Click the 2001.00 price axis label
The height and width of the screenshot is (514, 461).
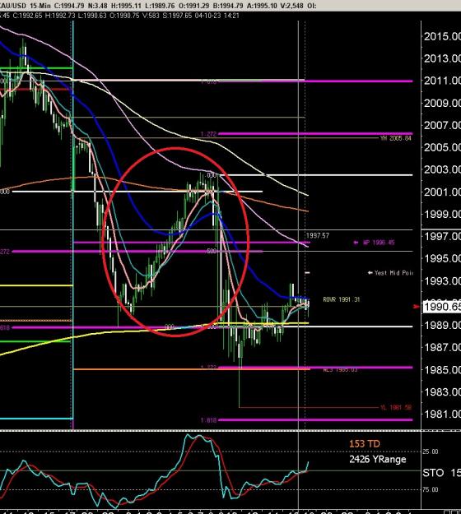(x=442, y=192)
